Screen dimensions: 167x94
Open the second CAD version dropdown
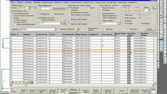[x=35, y=8]
